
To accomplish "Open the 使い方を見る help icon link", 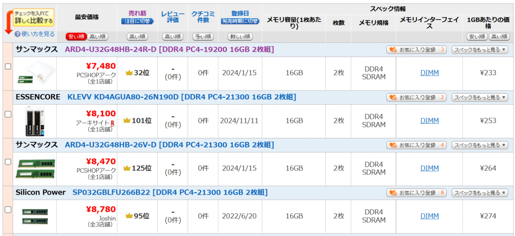I will tap(17, 34).
